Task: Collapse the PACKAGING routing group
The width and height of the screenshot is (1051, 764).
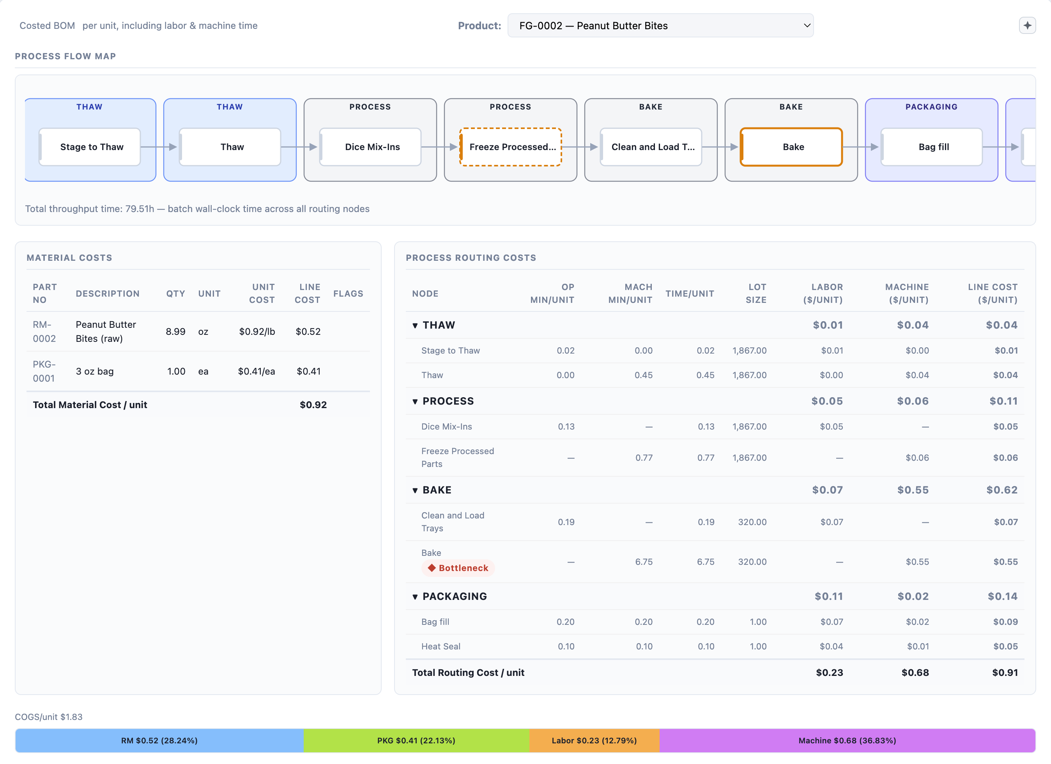Action: point(415,597)
